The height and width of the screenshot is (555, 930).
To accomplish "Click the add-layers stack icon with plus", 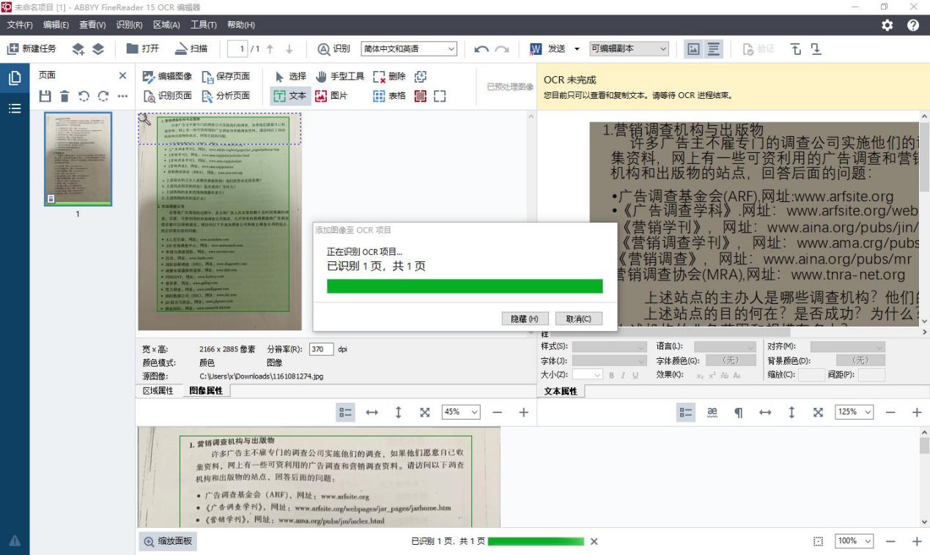I will coord(78,49).
